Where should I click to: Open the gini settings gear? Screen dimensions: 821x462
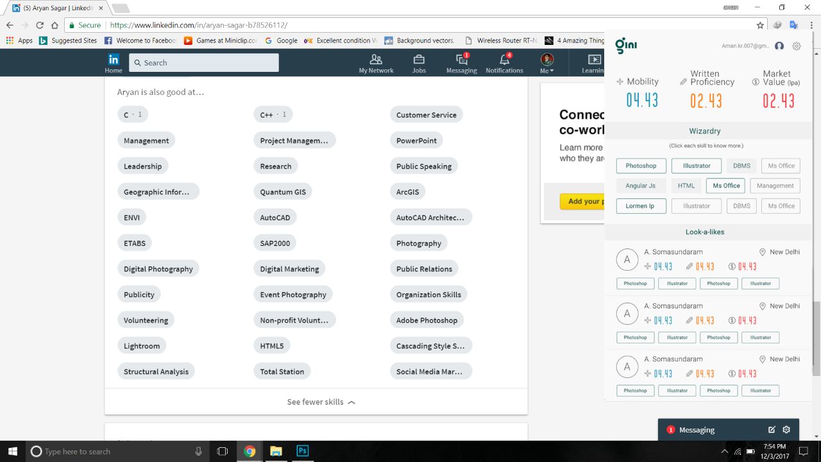(797, 46)
